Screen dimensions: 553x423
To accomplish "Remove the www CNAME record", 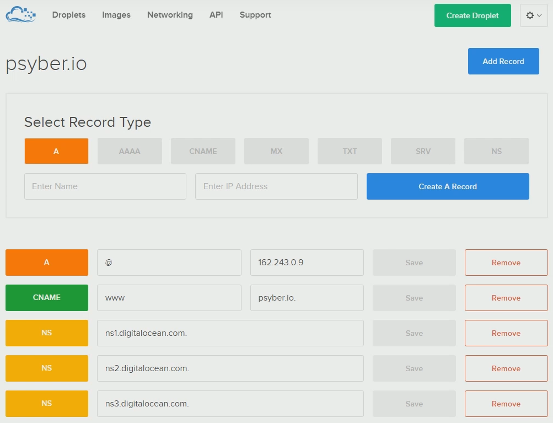I will coord(506,298).
